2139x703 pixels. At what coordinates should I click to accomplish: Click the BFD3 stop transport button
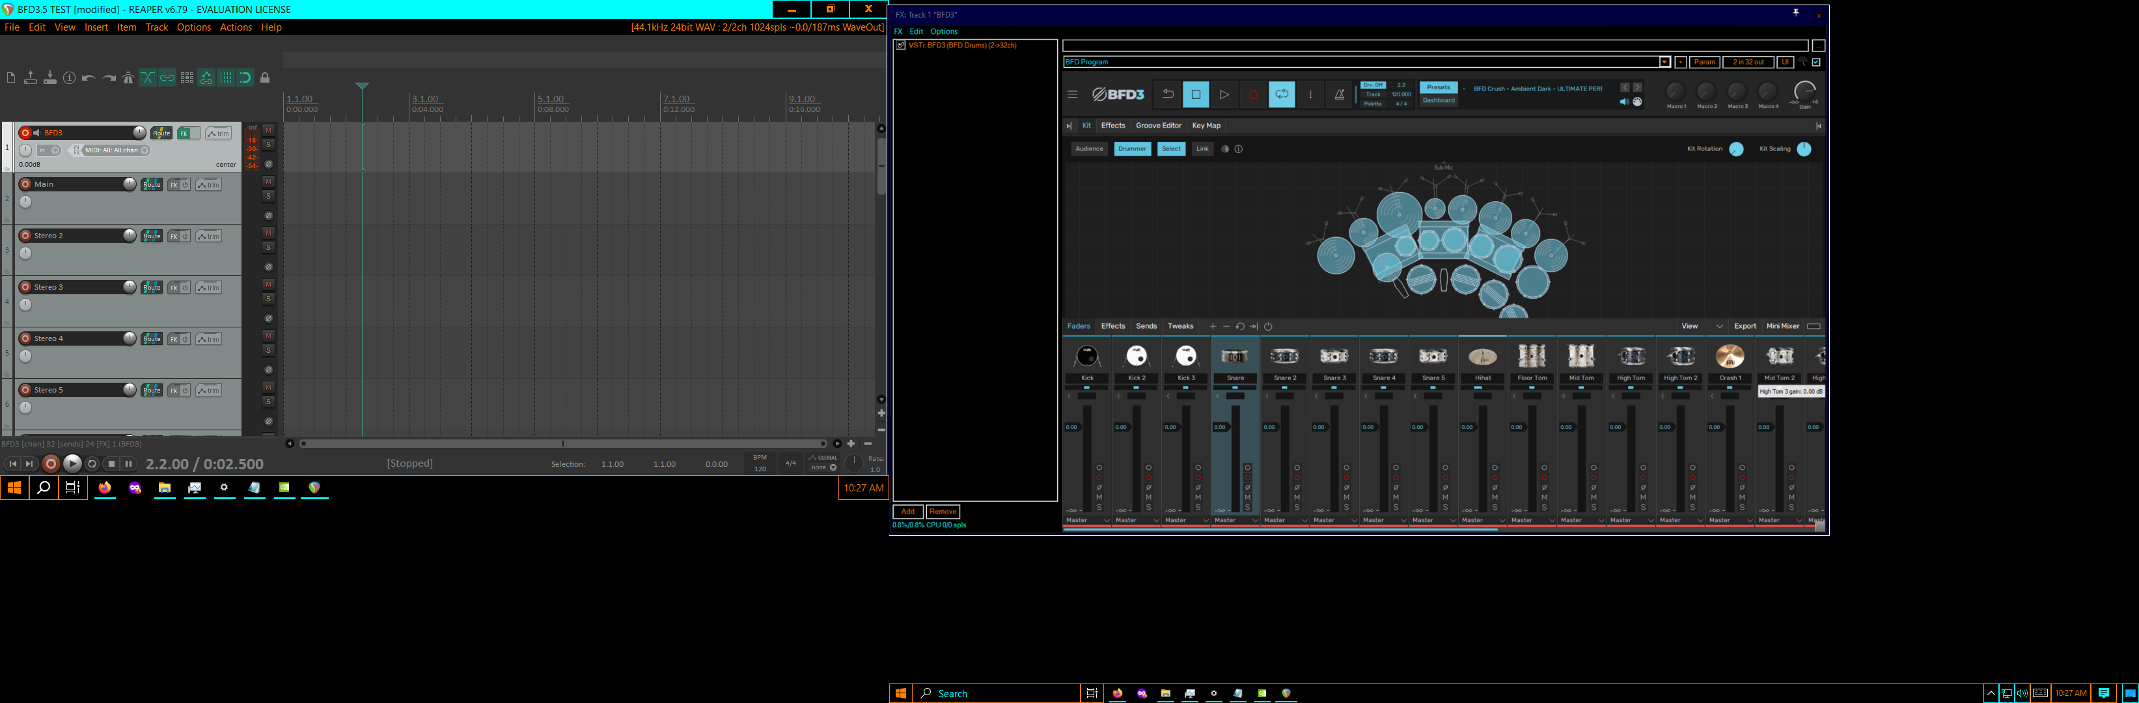[x=1196, y=94]
